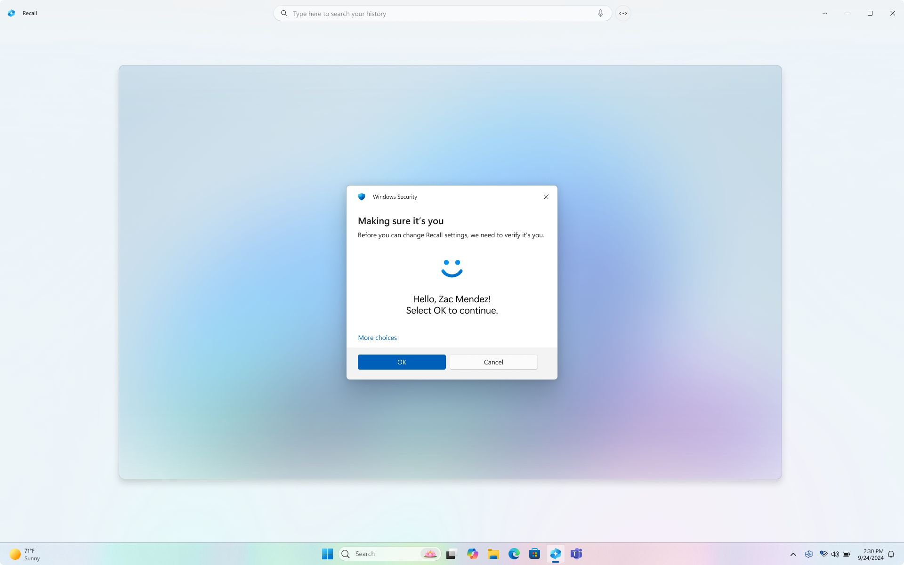Screen dimensions: 904x565
Task: Toggle the battery status indicator
Action: [846, 554]
